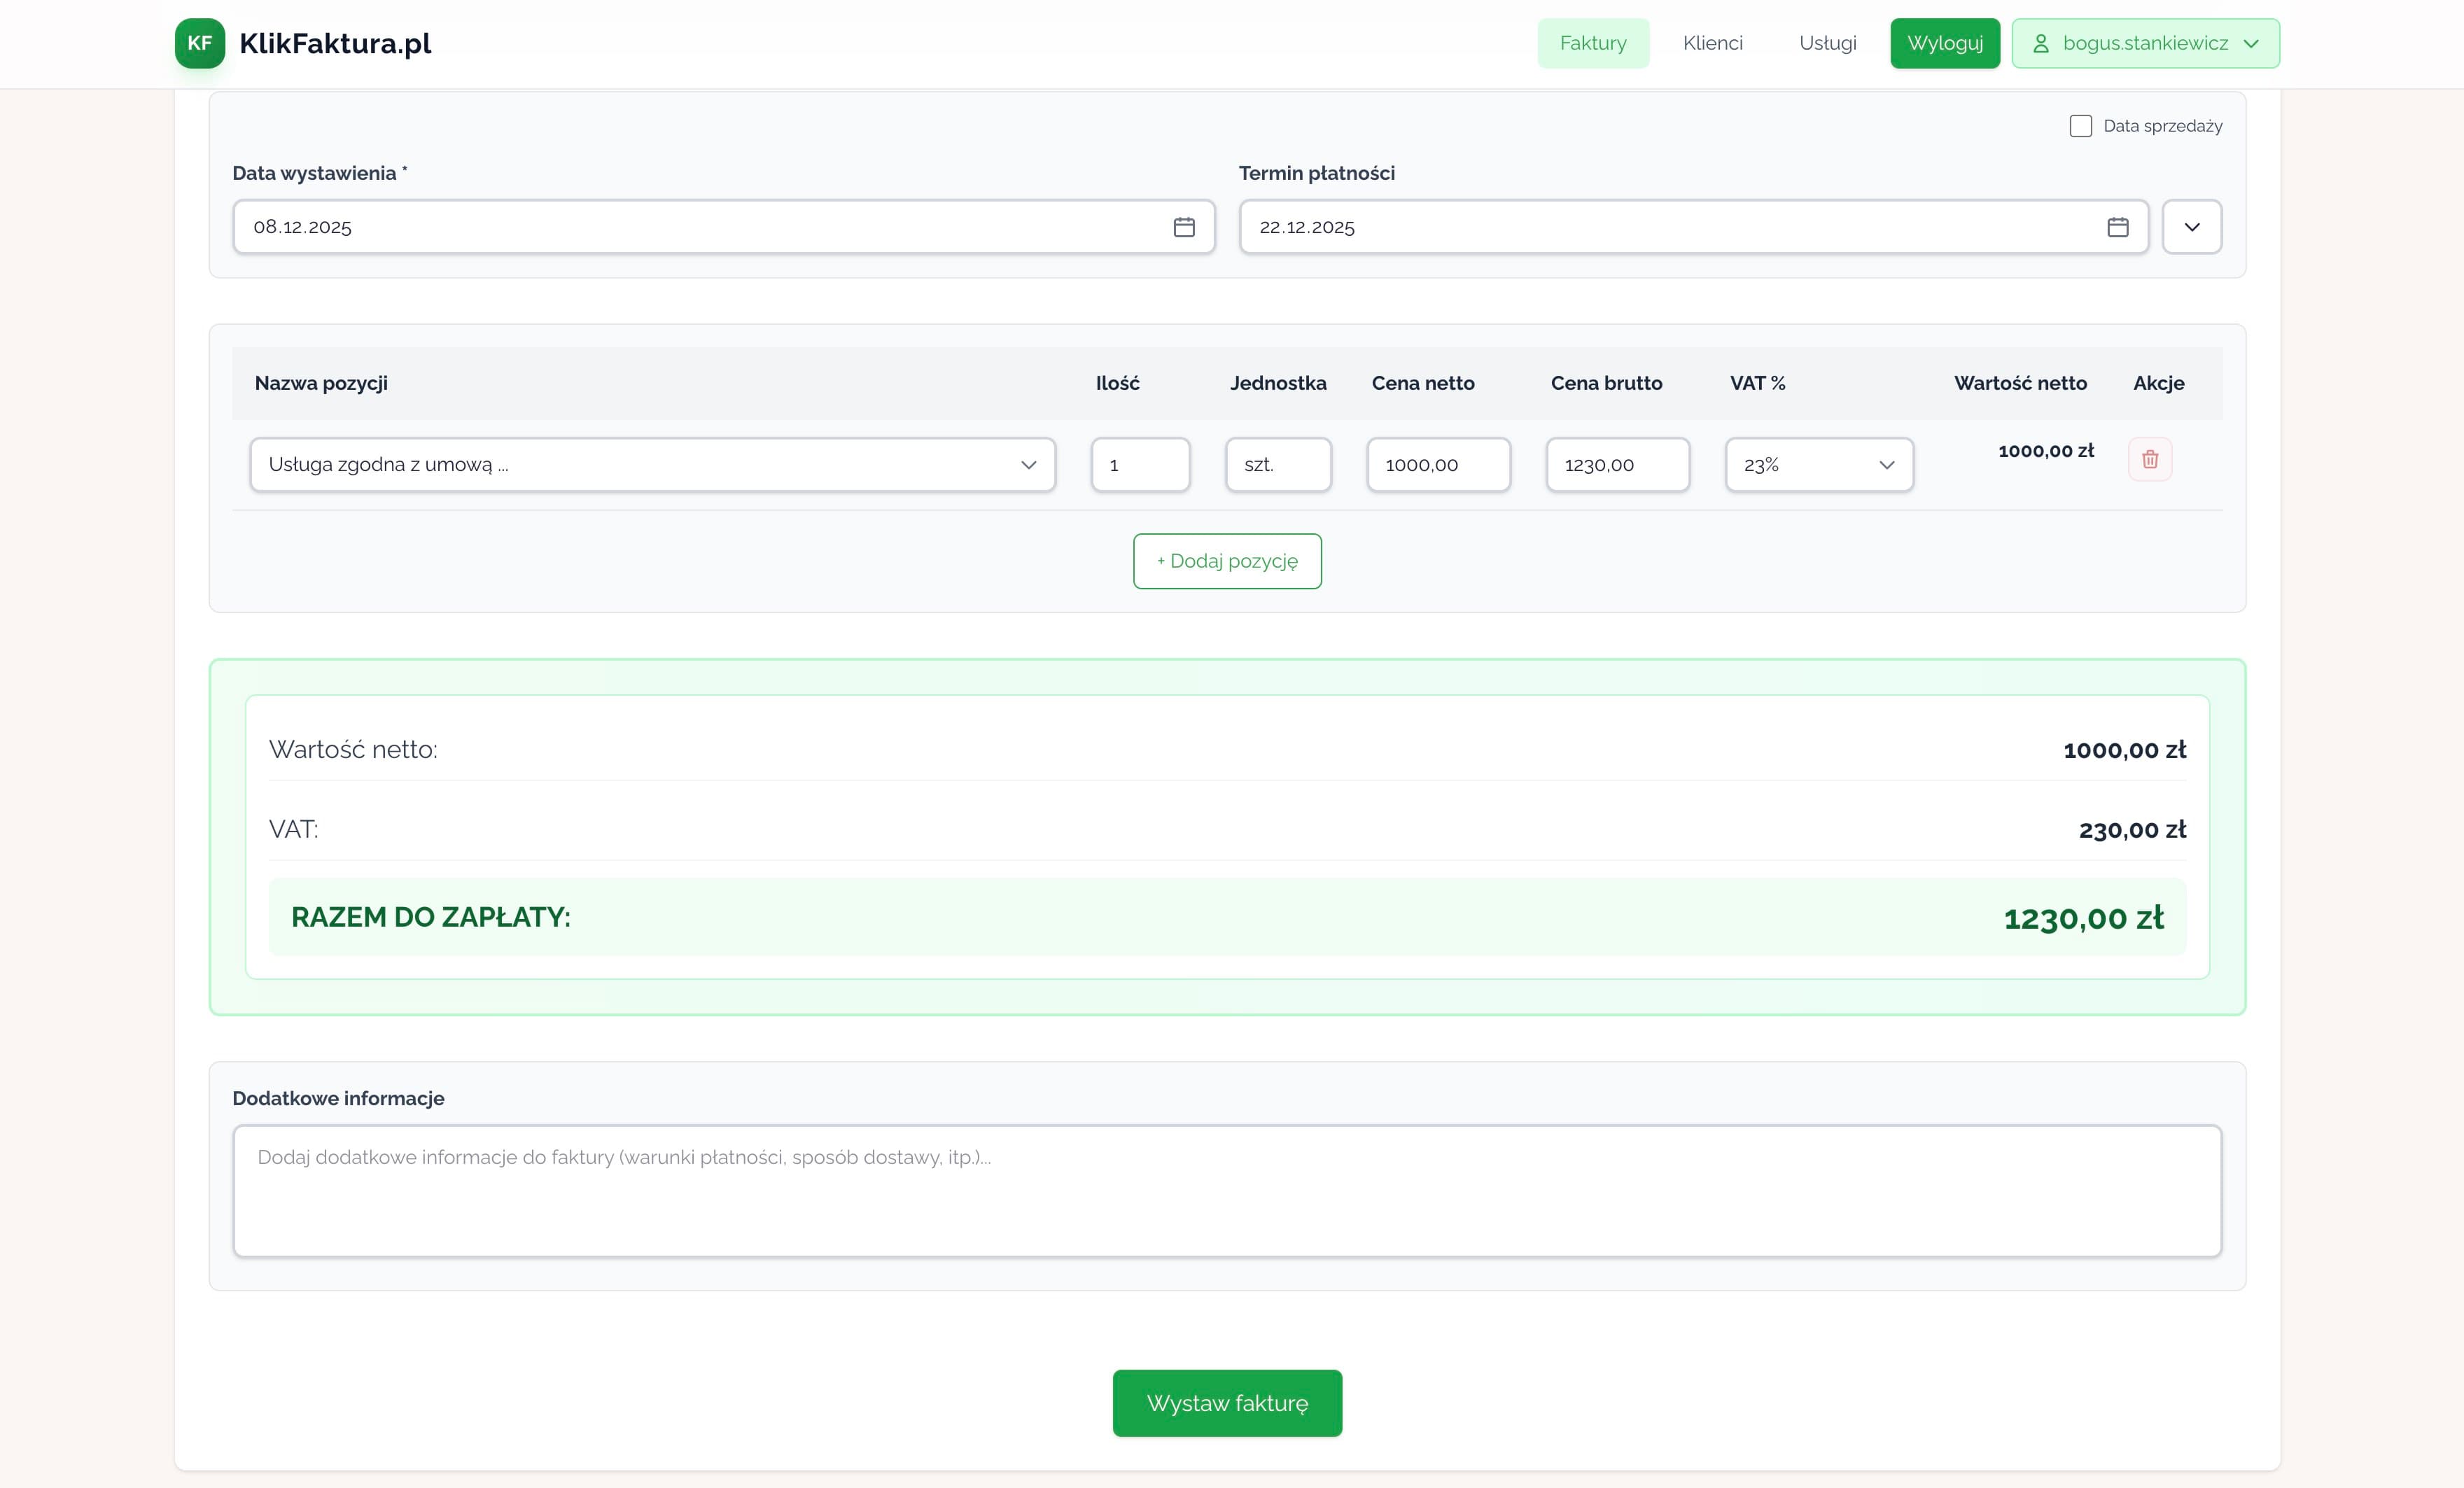
Task: Open calendar picker for Data wystawienia
Action: 1183,227
